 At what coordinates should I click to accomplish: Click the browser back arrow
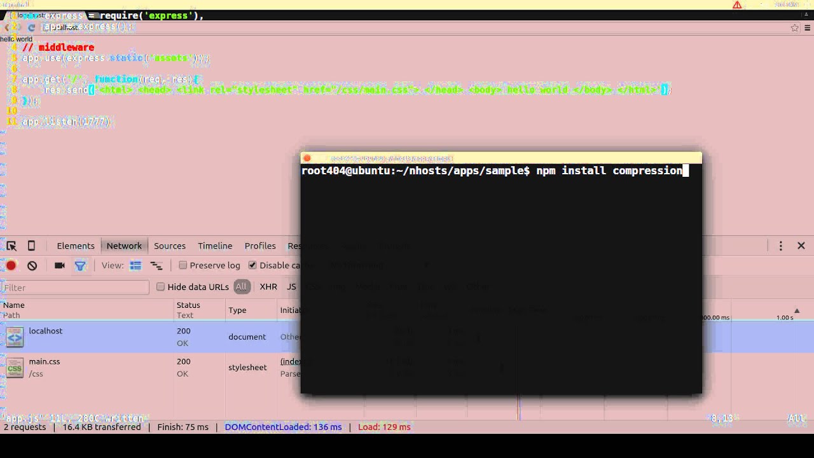coord(7,28)
